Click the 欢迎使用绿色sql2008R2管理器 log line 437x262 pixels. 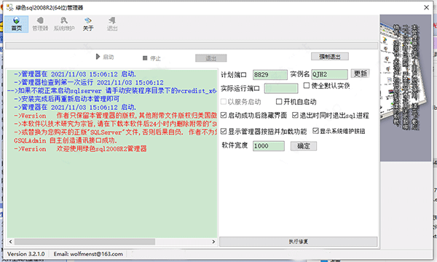pos(80,148)
